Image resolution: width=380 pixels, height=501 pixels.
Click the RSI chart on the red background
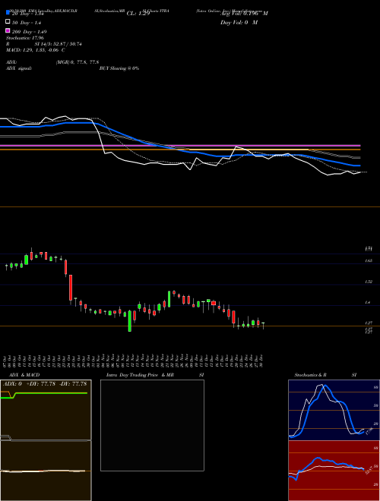(x=334, y=471)
